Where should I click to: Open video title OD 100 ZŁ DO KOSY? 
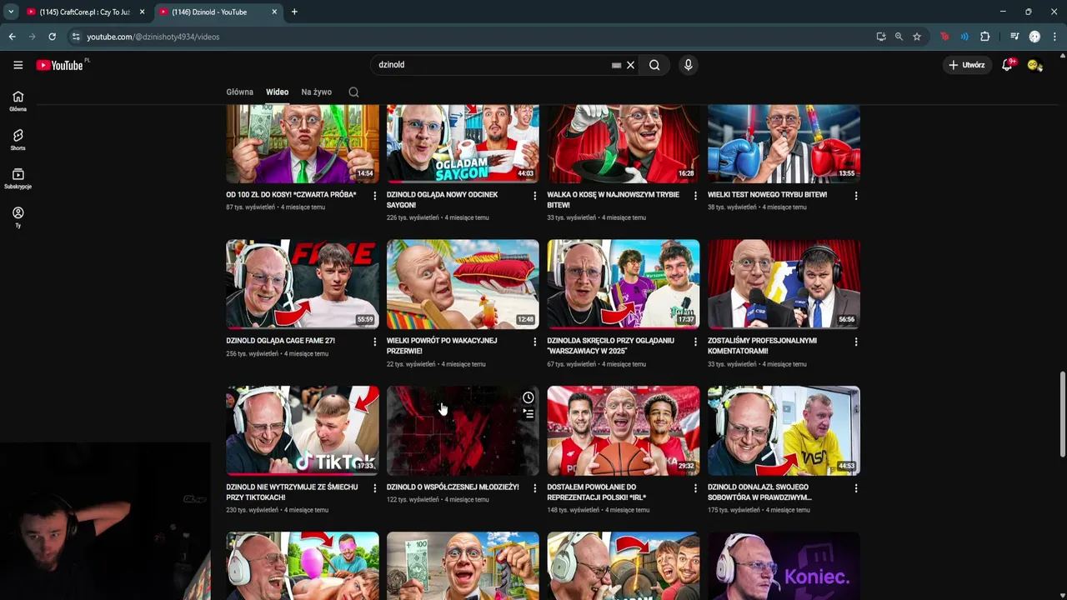(x=291, y=195)
